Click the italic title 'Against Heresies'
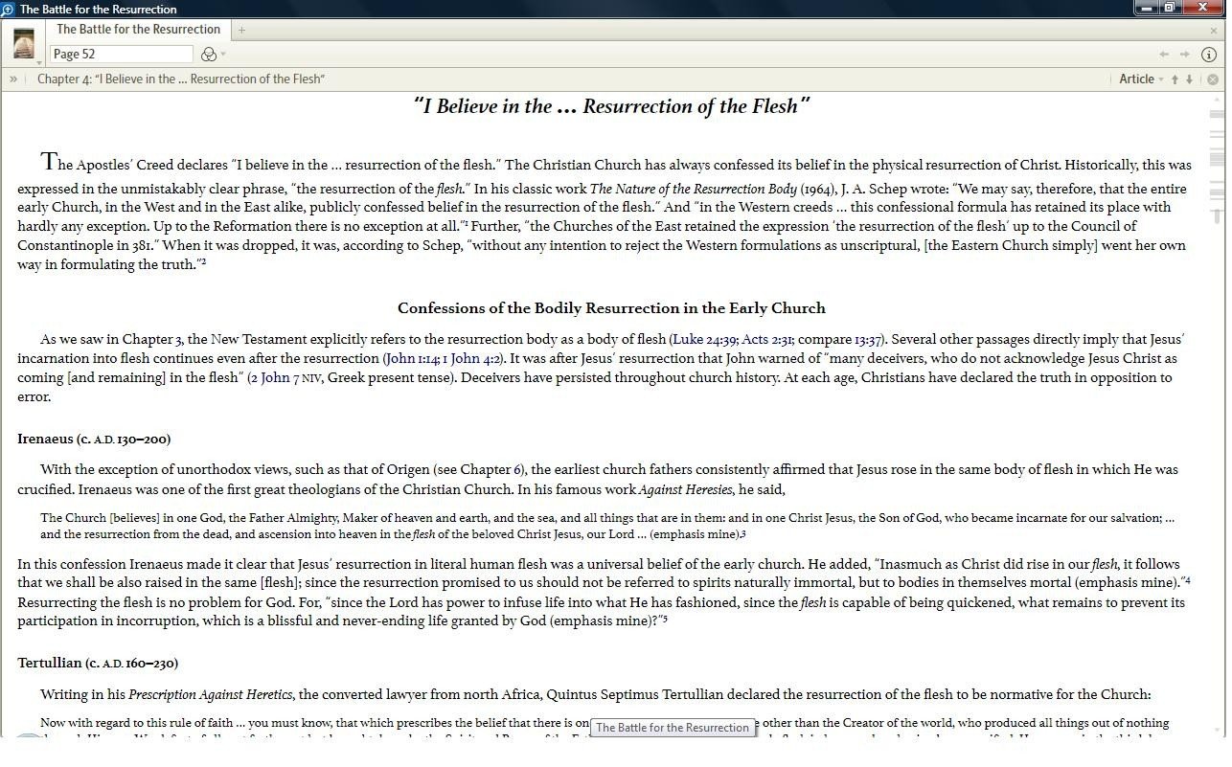 point(686,489)
